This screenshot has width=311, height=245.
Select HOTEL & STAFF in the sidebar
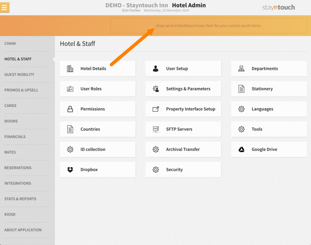[x=18, y=59]
